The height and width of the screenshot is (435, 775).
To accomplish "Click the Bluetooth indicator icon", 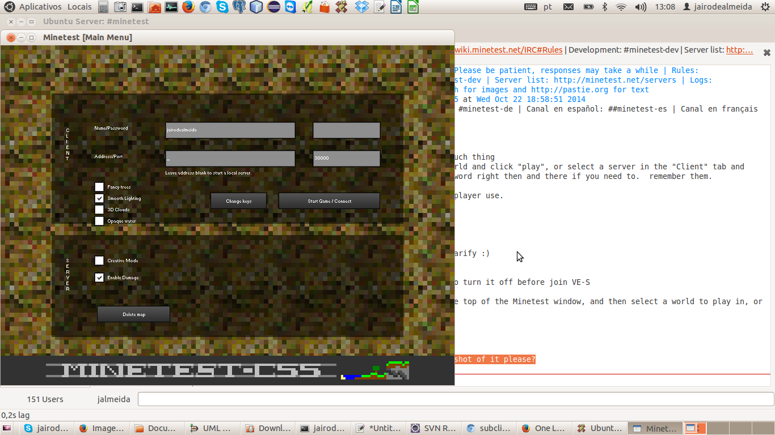I will (605, 7).
